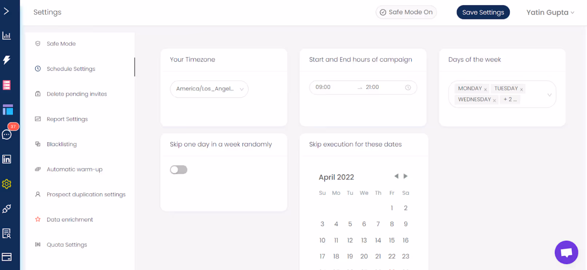Switch to Blacklisting settings
The width and height of the screenshot is (587, 270).
pyautogui.click(x=61, y=144)
